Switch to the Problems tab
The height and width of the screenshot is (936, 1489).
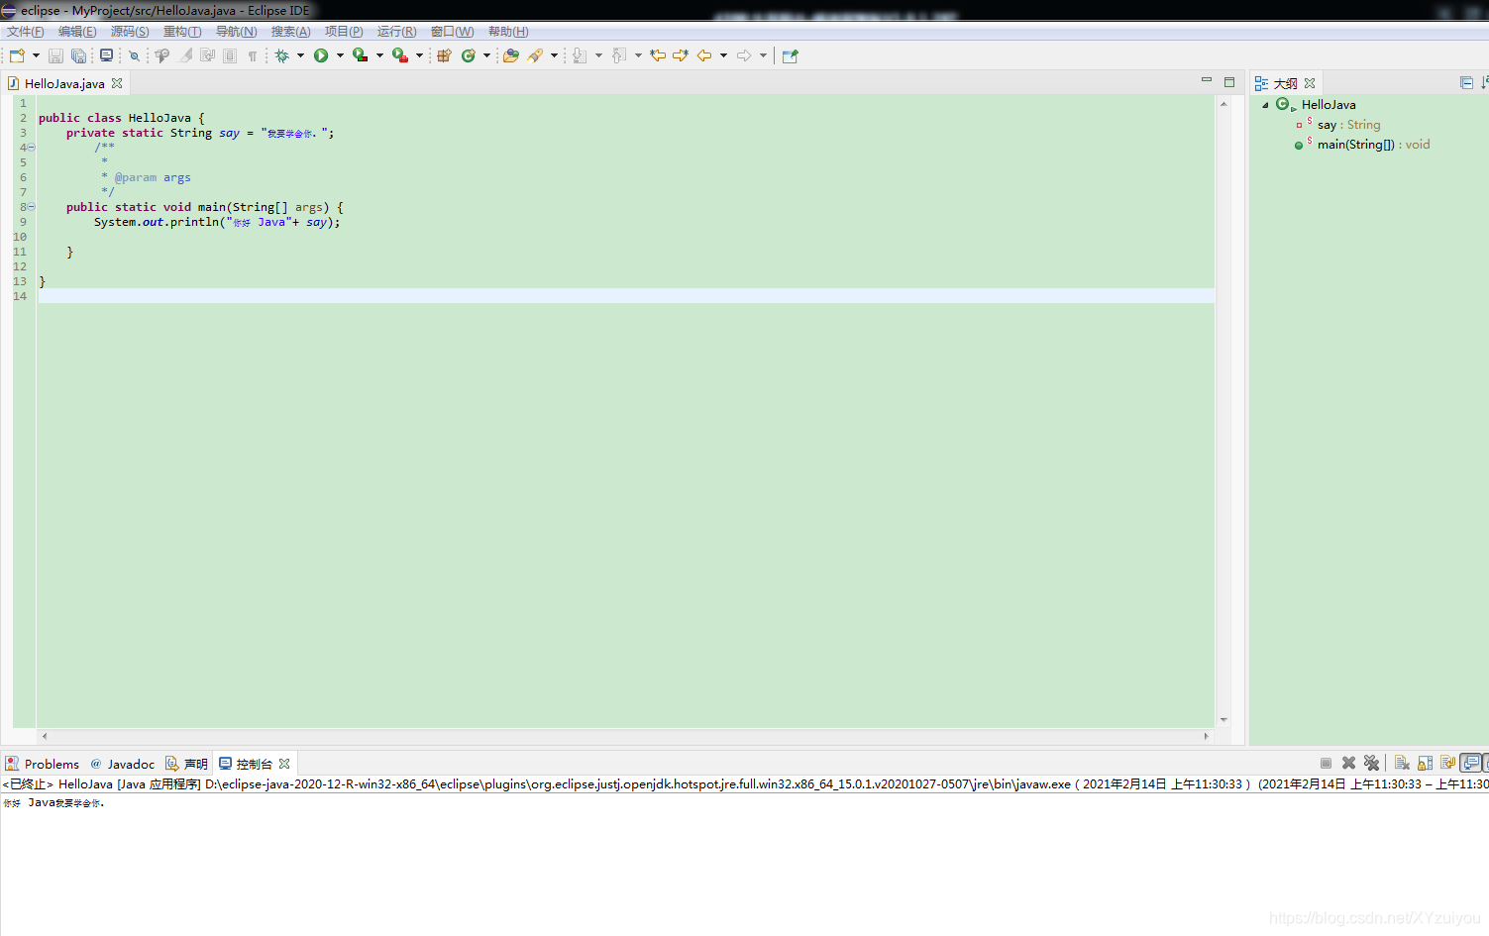pos(43,764)
